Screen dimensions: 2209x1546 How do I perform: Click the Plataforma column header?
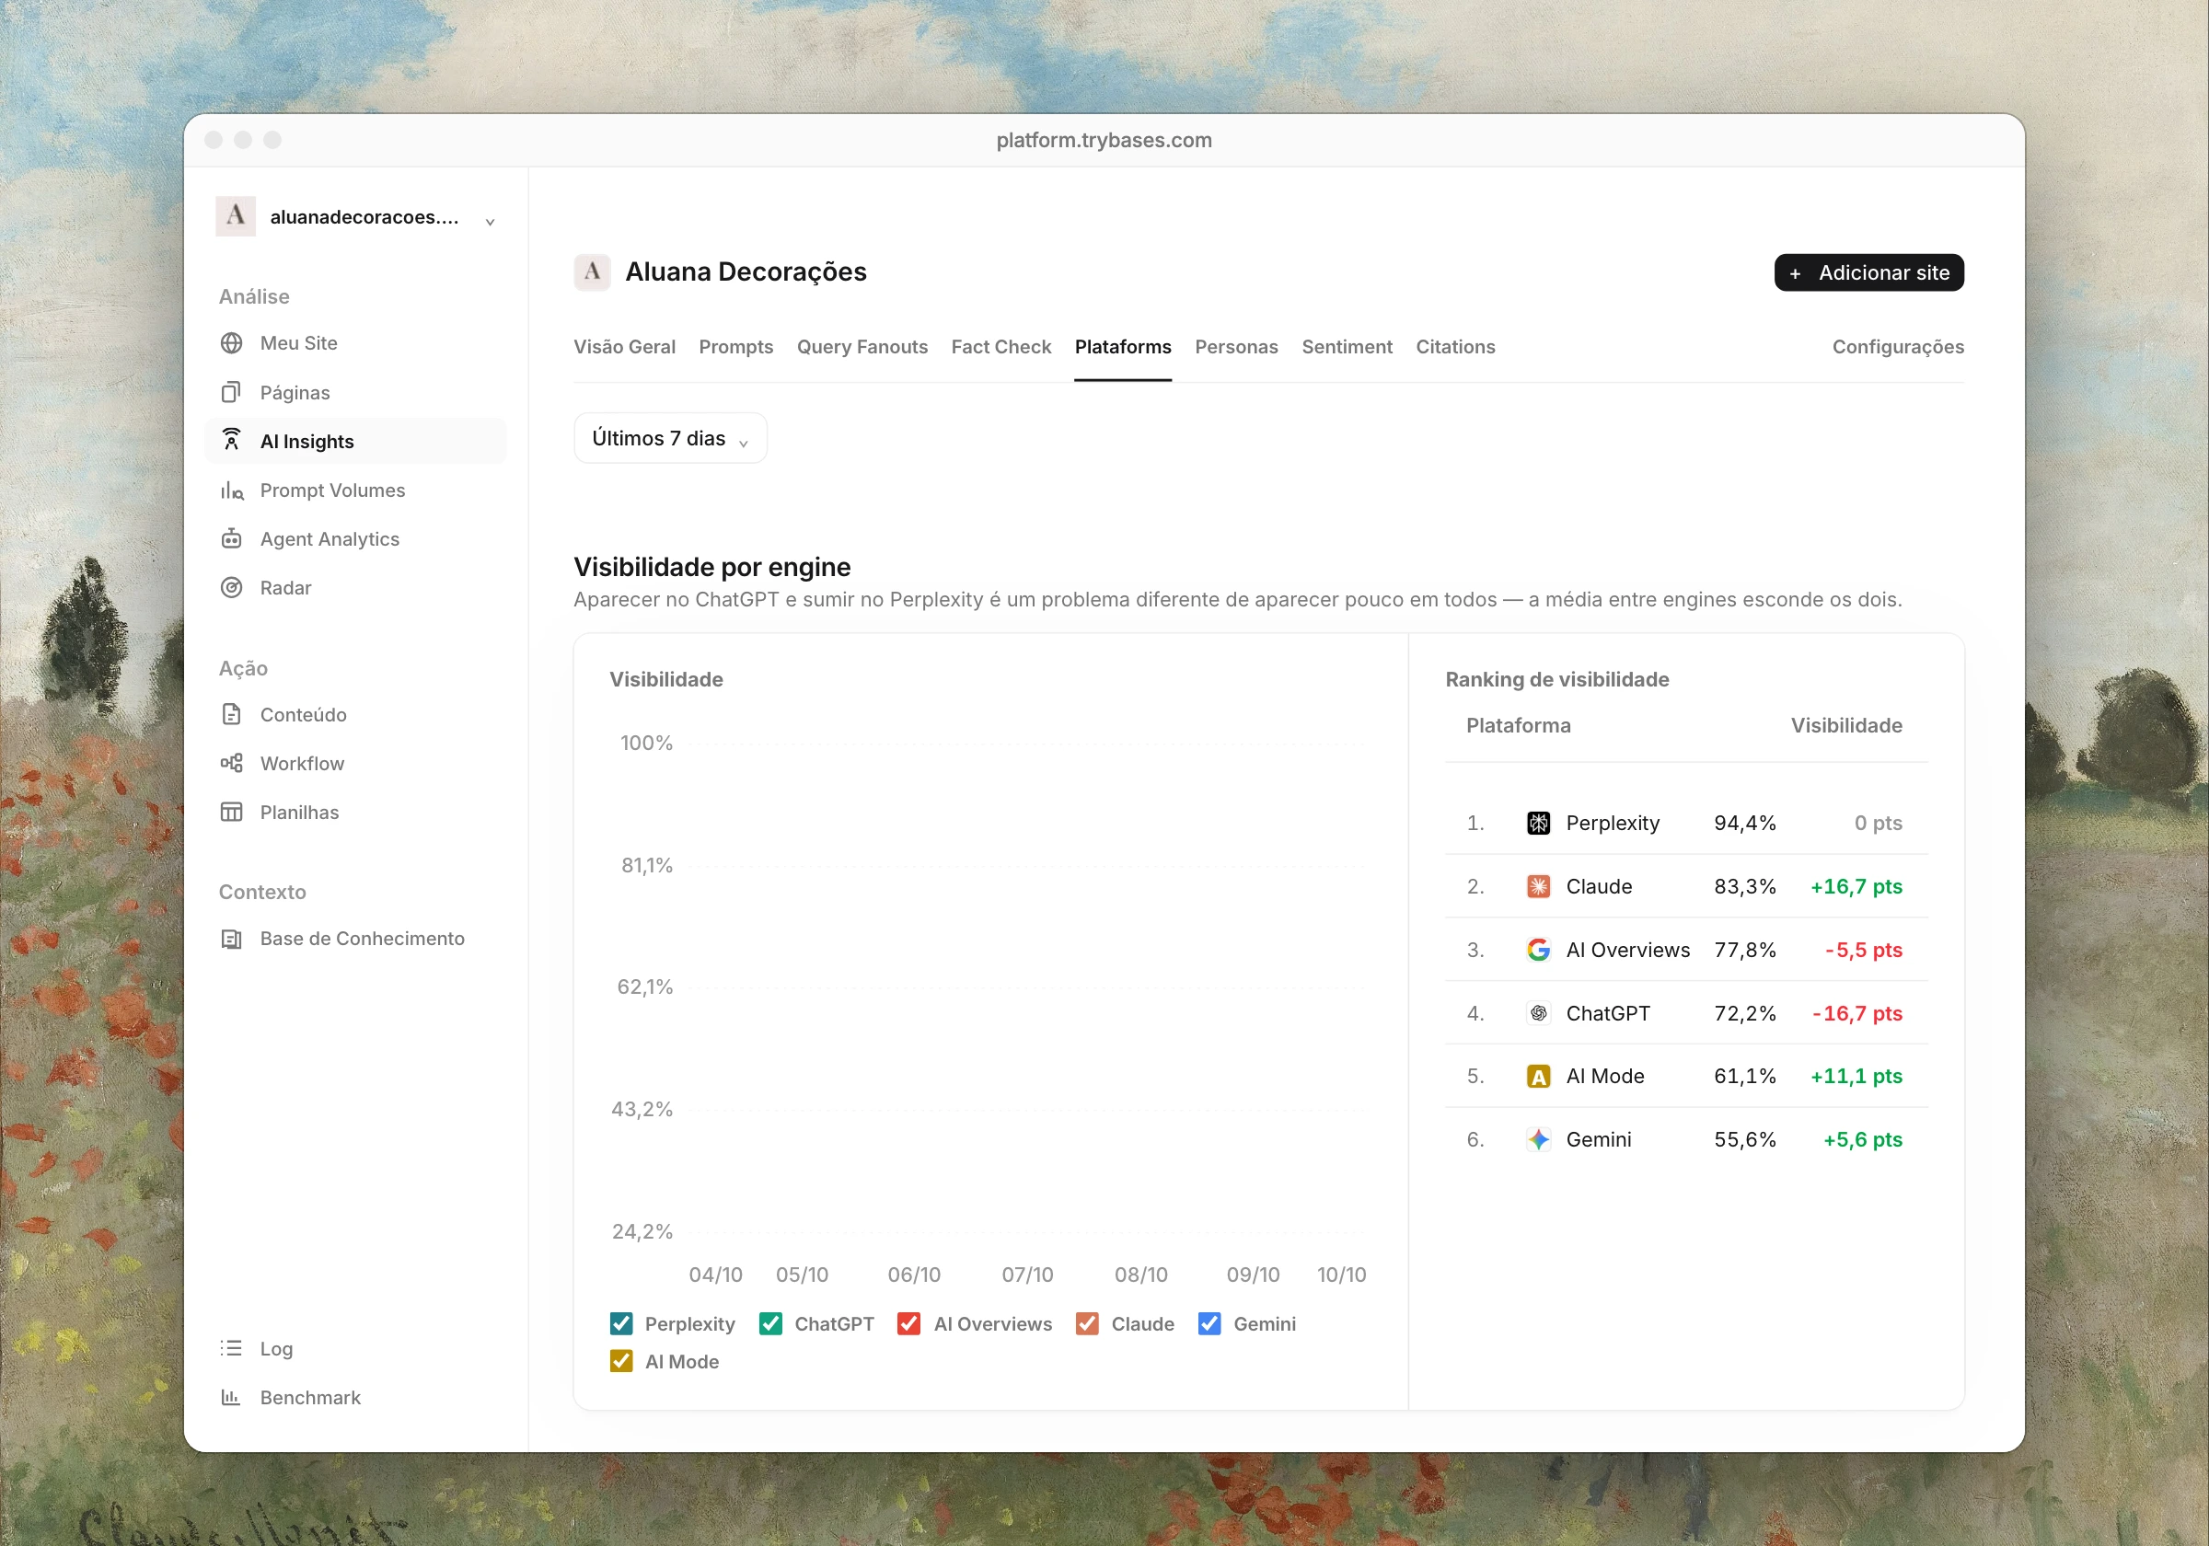point(1518,726)
